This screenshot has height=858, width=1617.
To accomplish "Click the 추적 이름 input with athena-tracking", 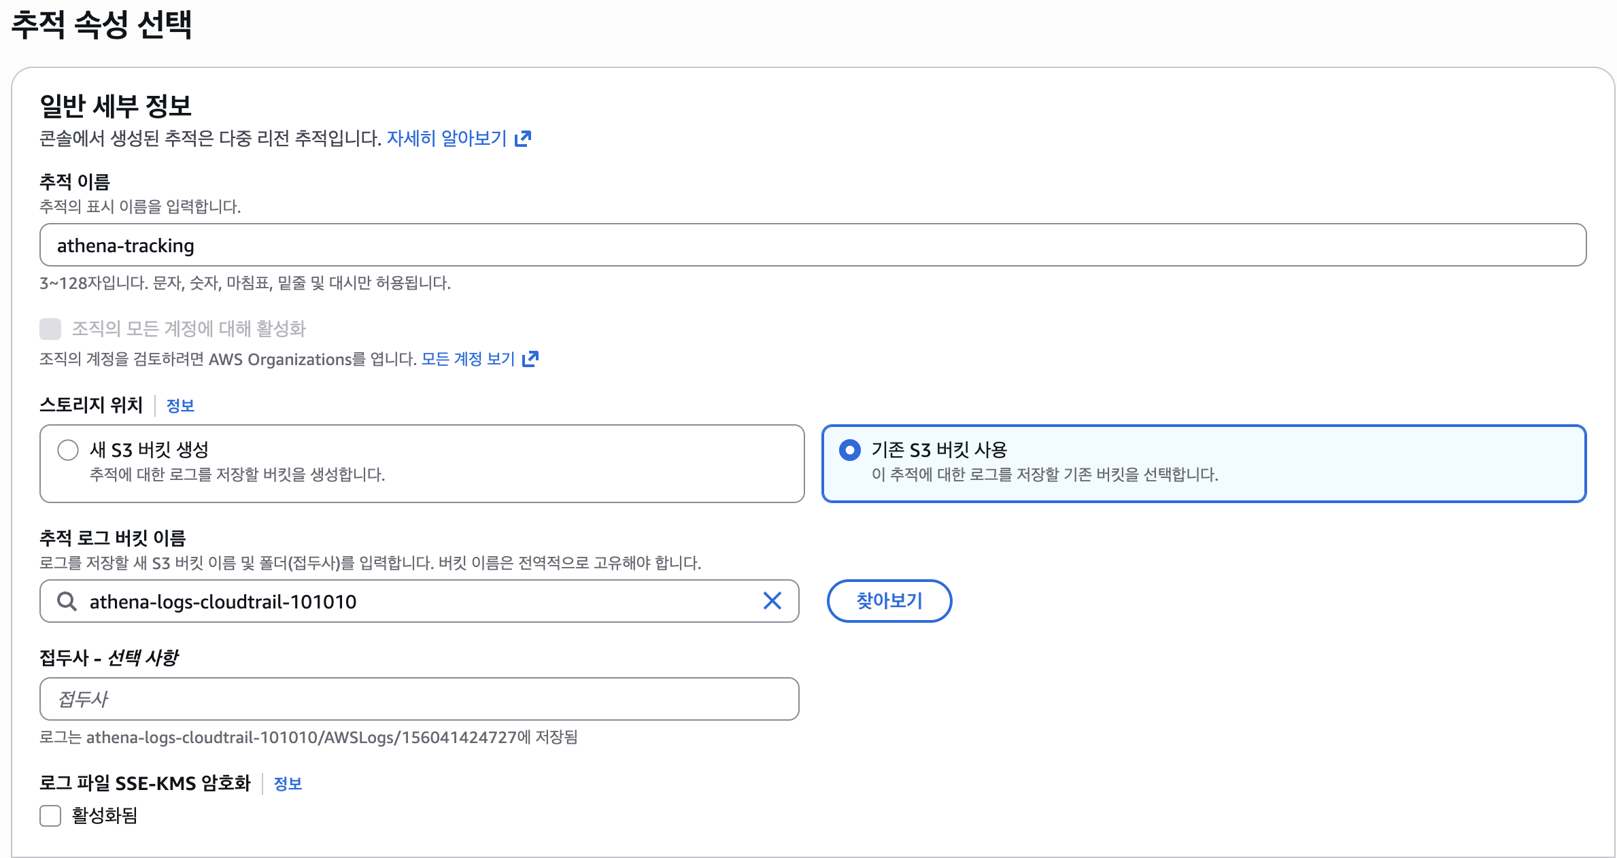I will (x=813, y=245).
